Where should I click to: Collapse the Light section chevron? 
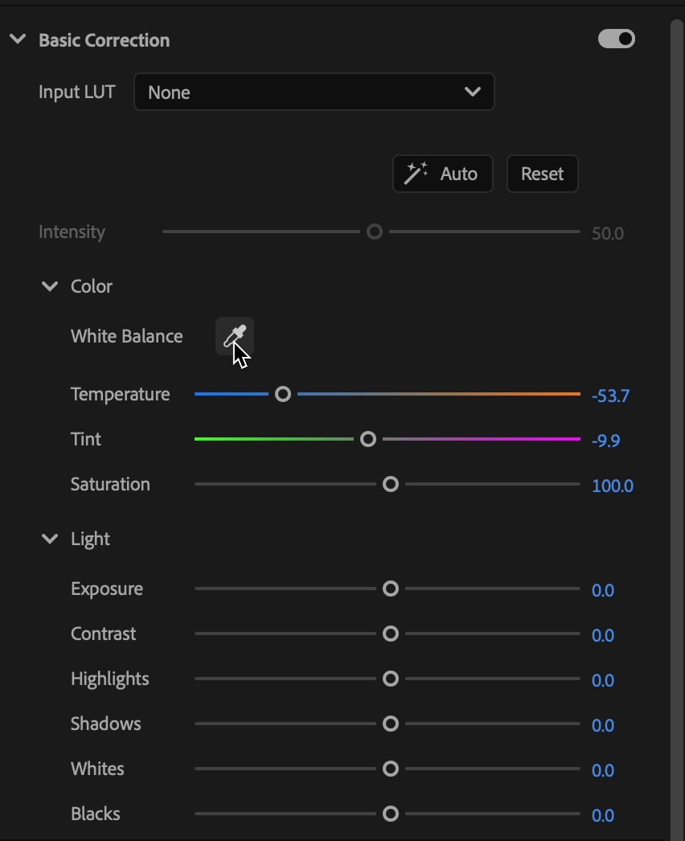(x=50, y=539)
